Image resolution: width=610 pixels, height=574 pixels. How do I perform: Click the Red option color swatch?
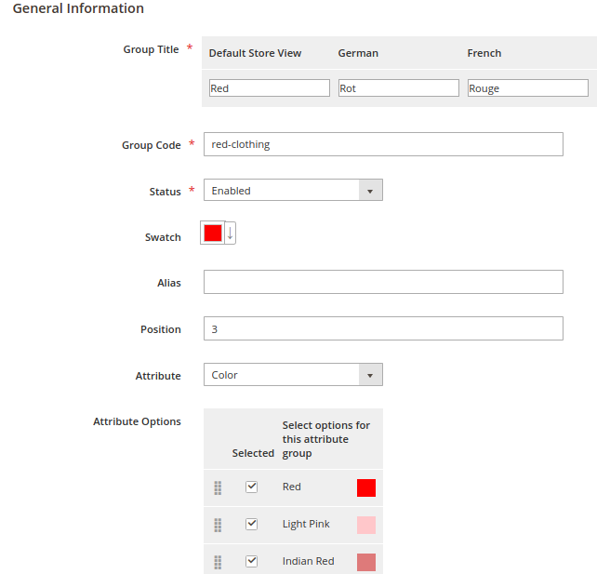(365, 487)
